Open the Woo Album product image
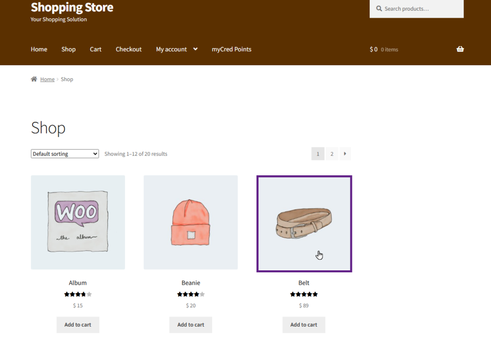This screenshot has height=340, width=491. [78, 222]
